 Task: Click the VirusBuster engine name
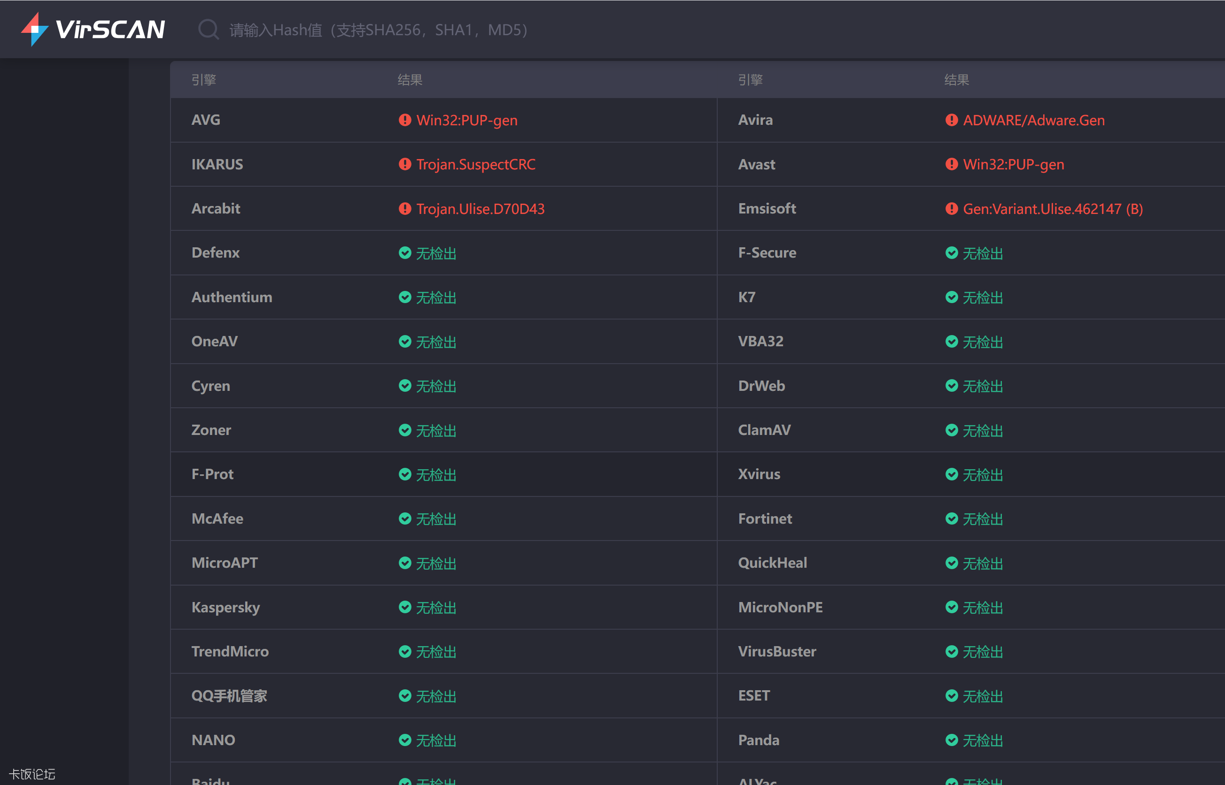(777, 651)
